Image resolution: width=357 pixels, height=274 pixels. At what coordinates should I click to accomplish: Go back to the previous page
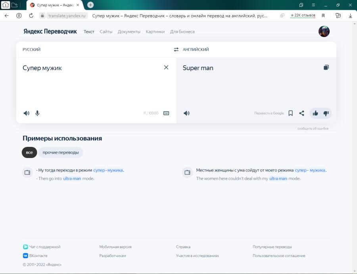(7, 16)
